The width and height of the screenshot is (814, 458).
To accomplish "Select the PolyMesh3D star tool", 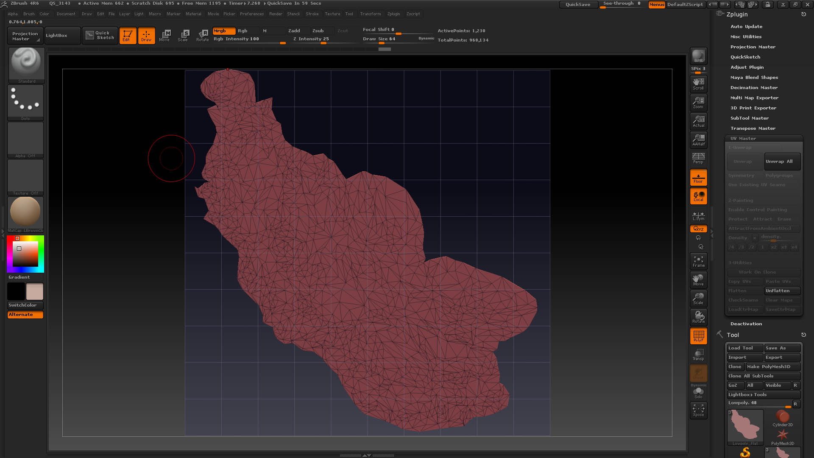I will (782, 437).
